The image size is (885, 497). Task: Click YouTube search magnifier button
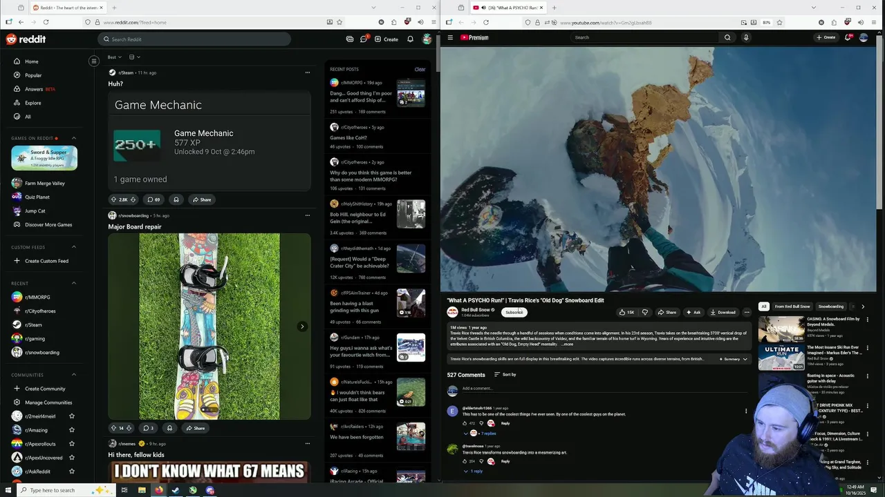727,37
